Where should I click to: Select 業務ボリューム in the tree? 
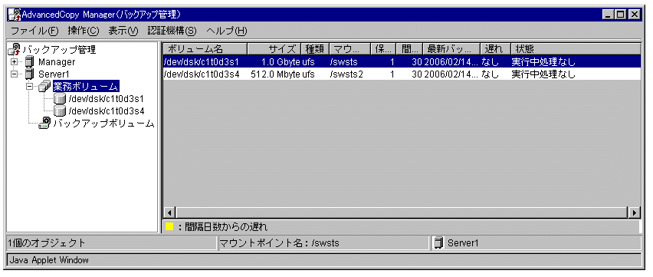(x=86, y=87)
